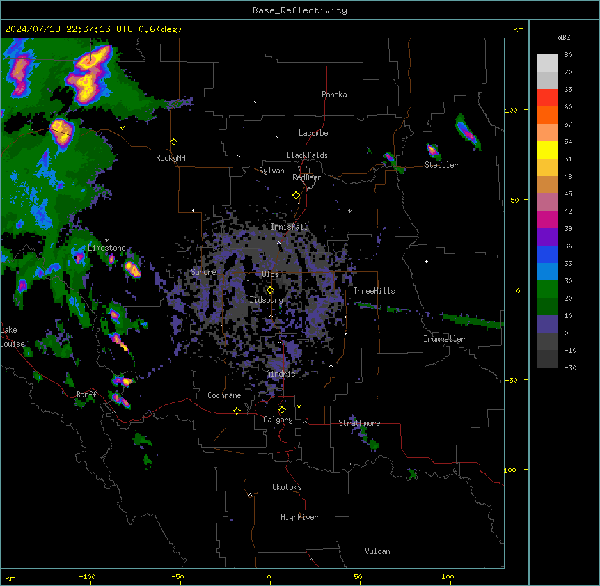Click the Base_Reflectivity title
Screen dimensions: 600x586
coord(300,10)
